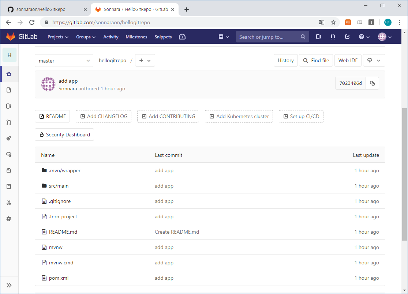The width and height of the screenshot is (408, 294).
Task: Click the Find file button
Action: [316, 60]
